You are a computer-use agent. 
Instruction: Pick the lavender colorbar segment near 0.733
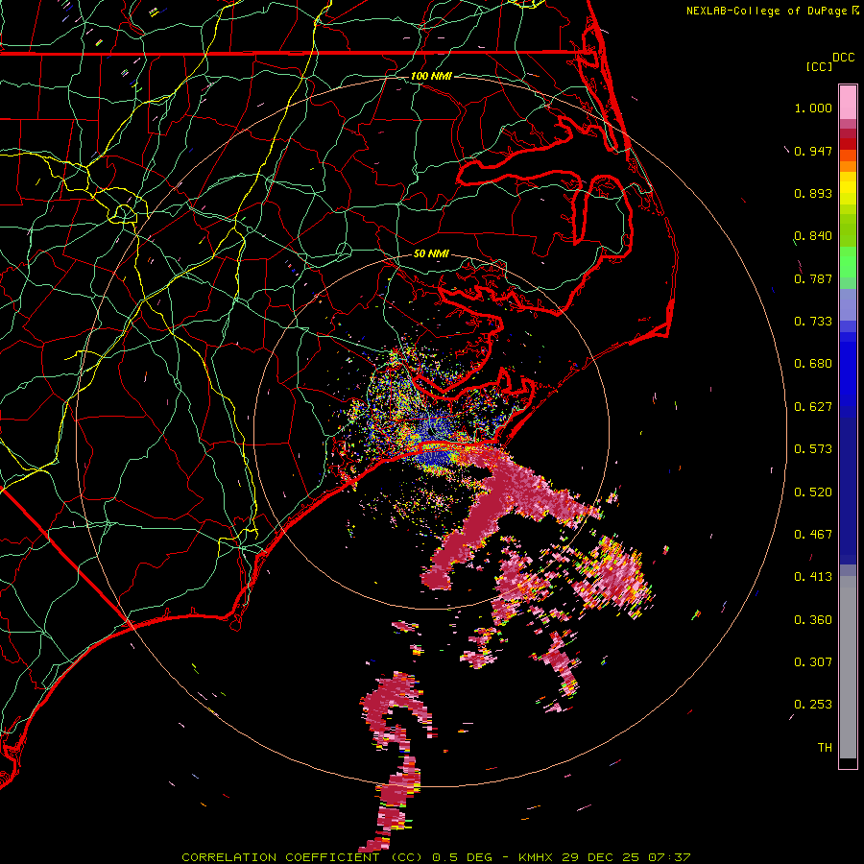(x=848, y=305)
